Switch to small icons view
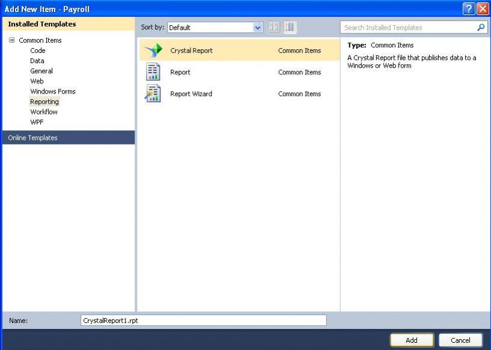The height and width of the screenshot is (350, 491). (x=274, y=27)
